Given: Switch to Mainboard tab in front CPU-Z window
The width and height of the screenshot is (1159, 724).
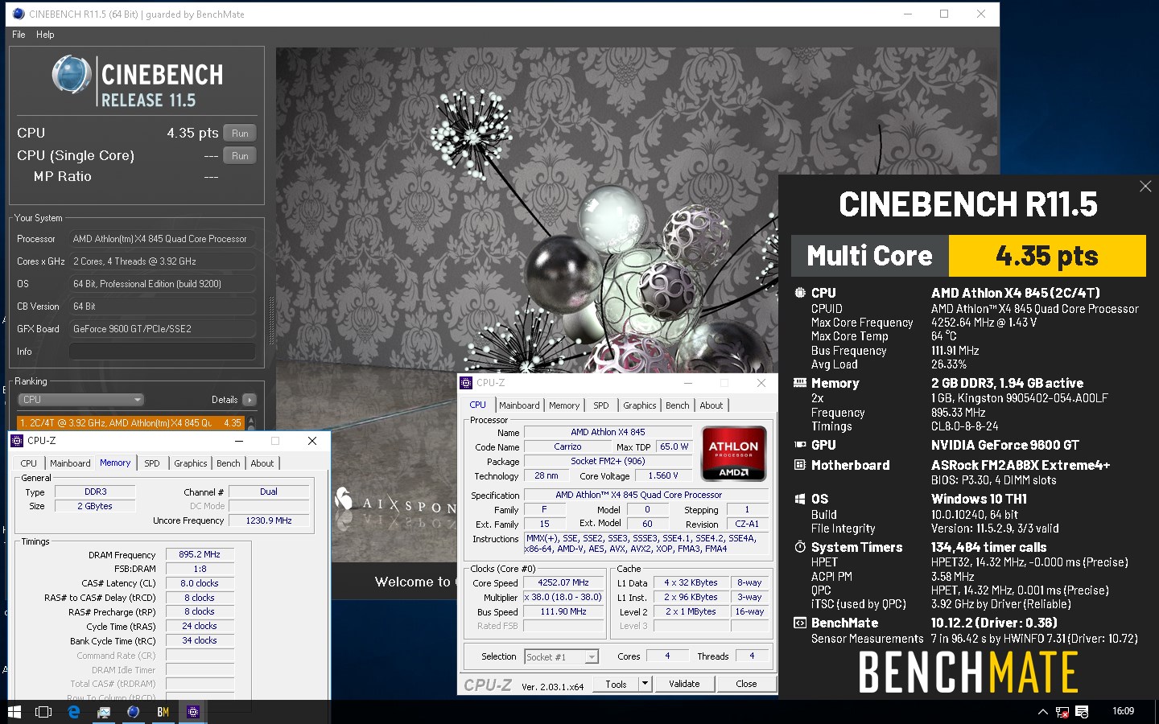Looking at the screenshot, I should pyautogui.click(x=519, y=405).
